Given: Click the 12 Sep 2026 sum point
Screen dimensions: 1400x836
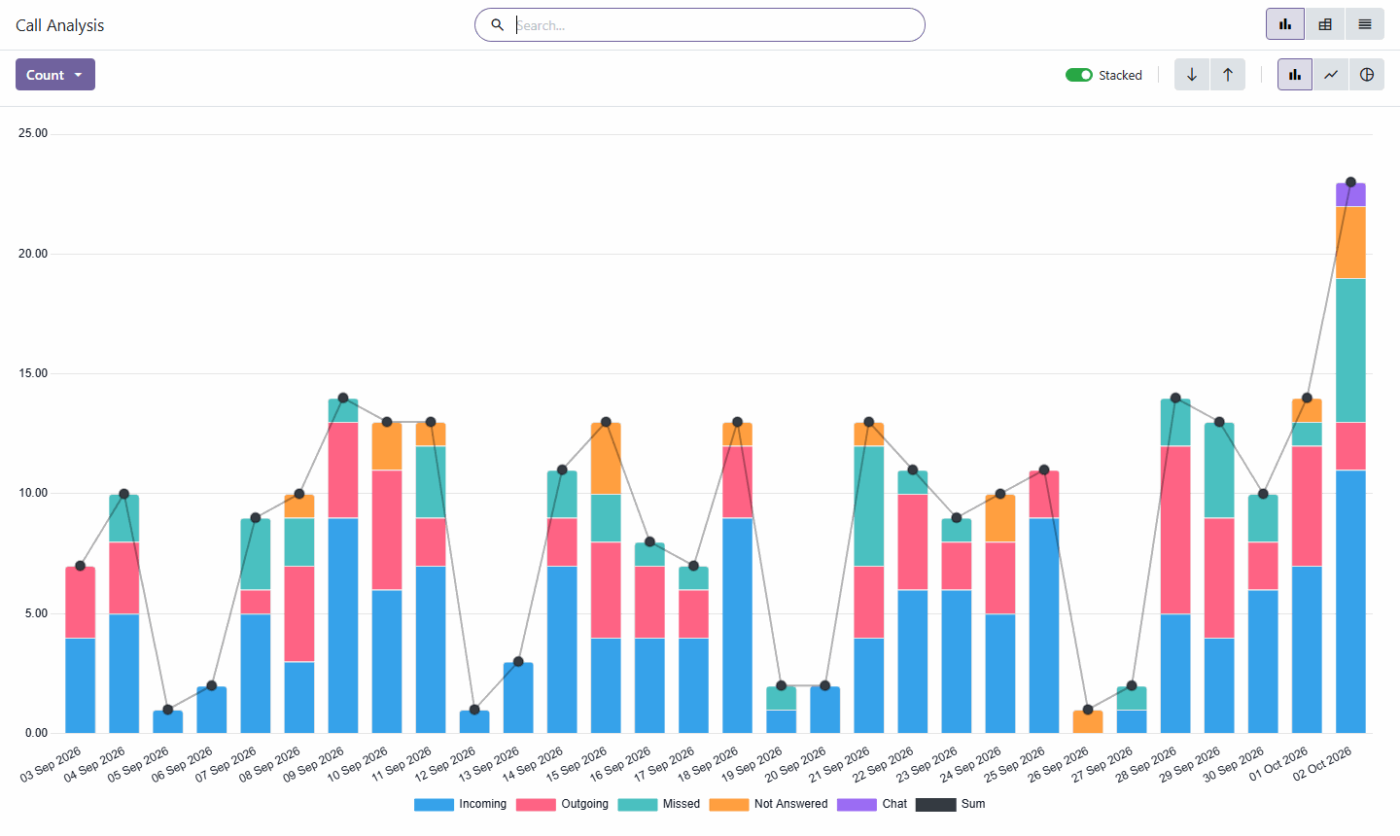Looking at the screenshot, I should (474, 710).
